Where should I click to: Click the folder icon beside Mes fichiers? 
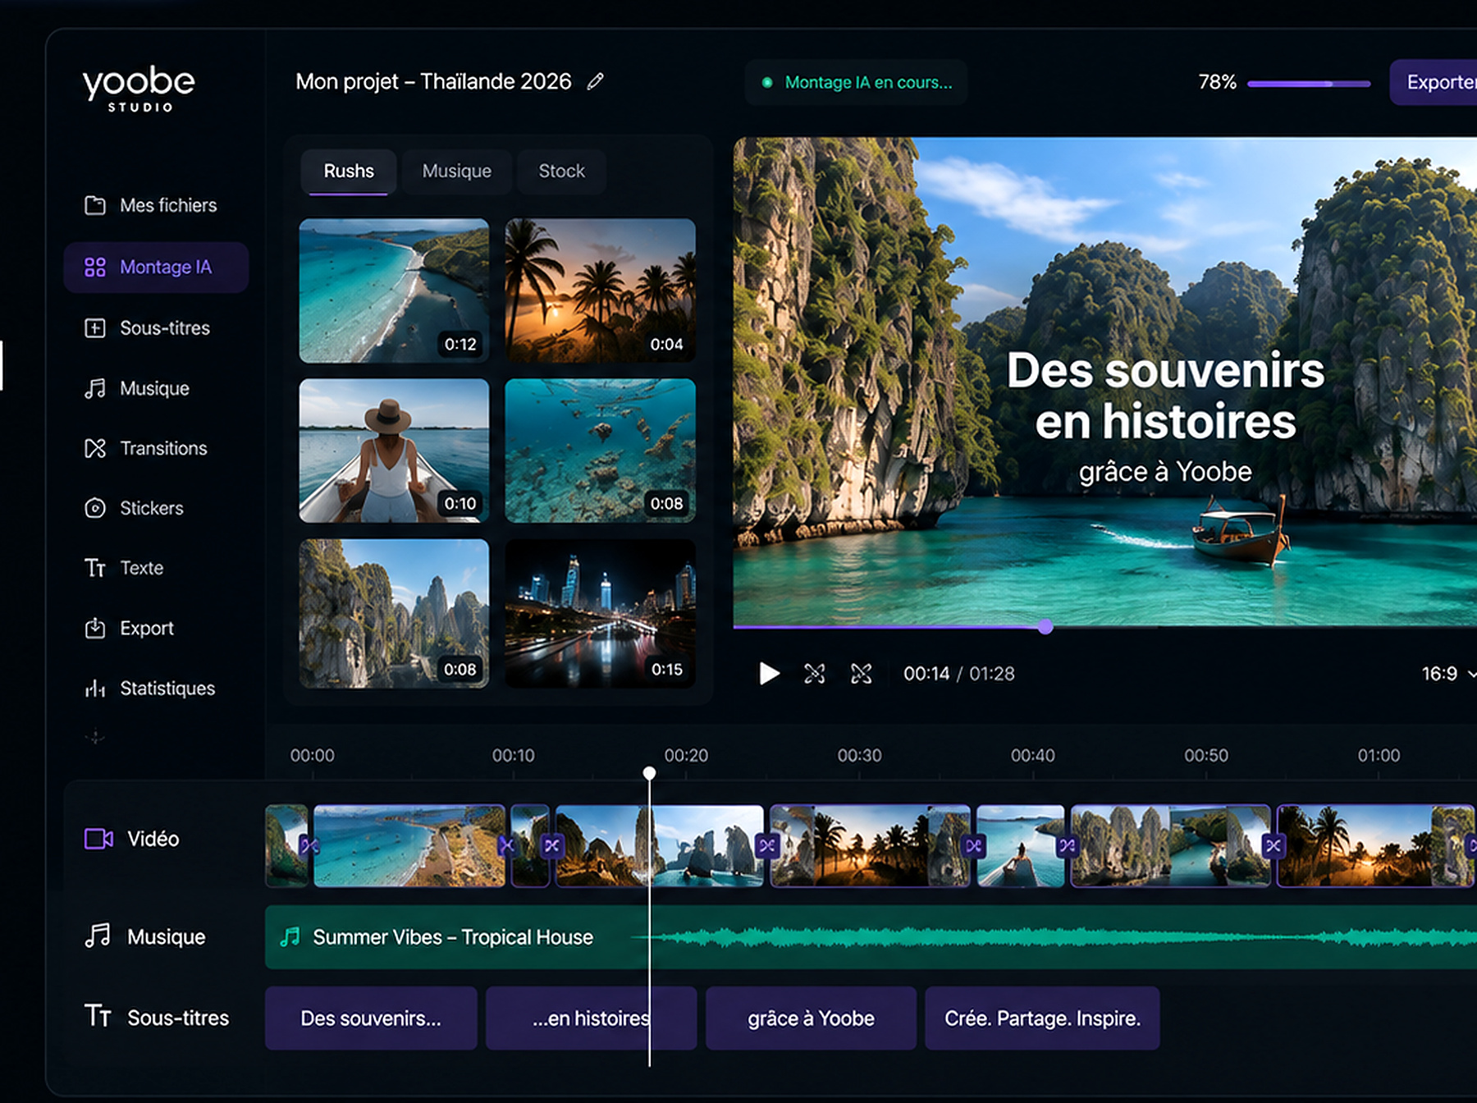(x=95, y=205)
